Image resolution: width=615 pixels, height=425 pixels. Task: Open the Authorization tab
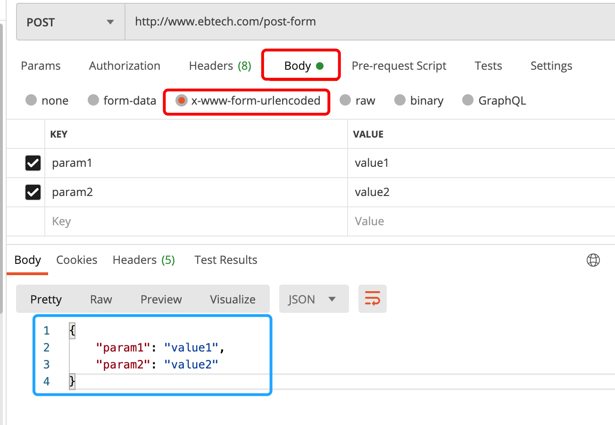pos(125,66)
